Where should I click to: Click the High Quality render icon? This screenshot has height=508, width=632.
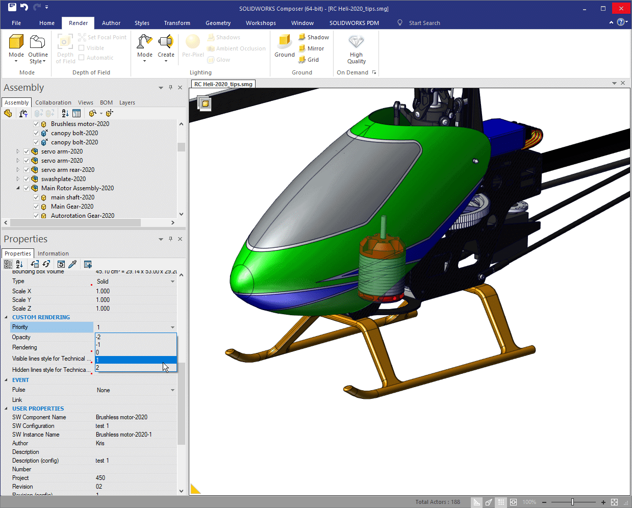[356, 42]
